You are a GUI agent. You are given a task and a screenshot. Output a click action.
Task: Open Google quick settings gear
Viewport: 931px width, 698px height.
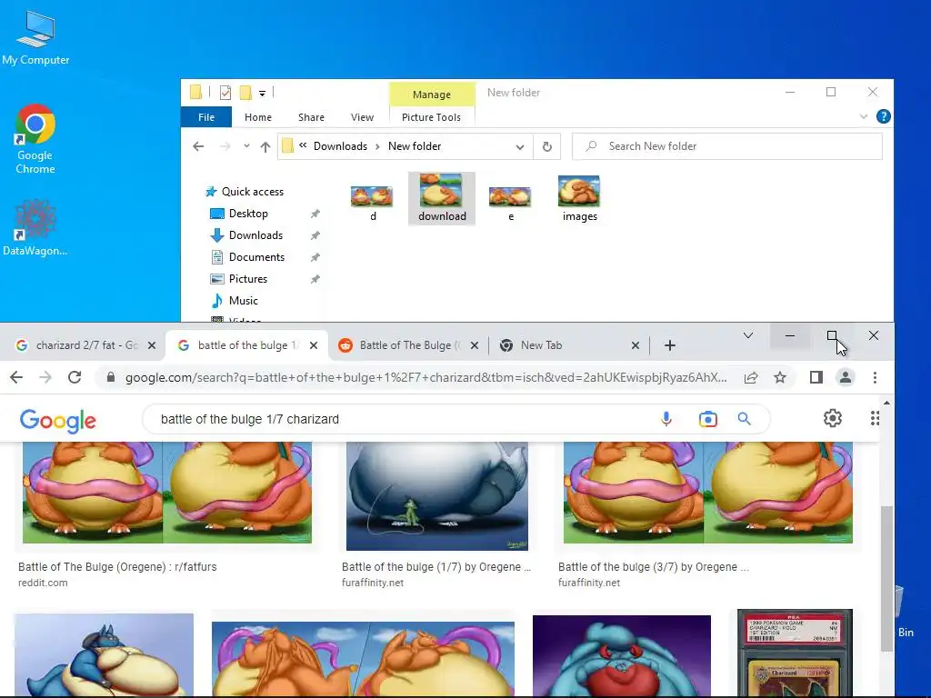coord(833,418)
